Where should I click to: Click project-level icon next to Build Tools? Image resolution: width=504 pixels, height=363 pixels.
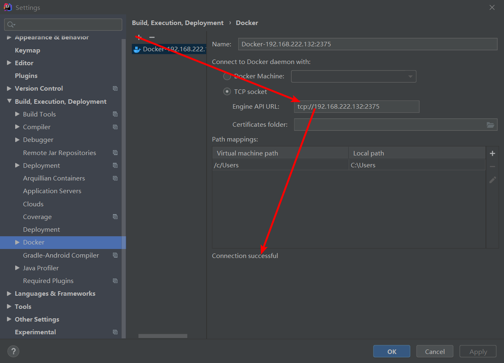(115, 114)
